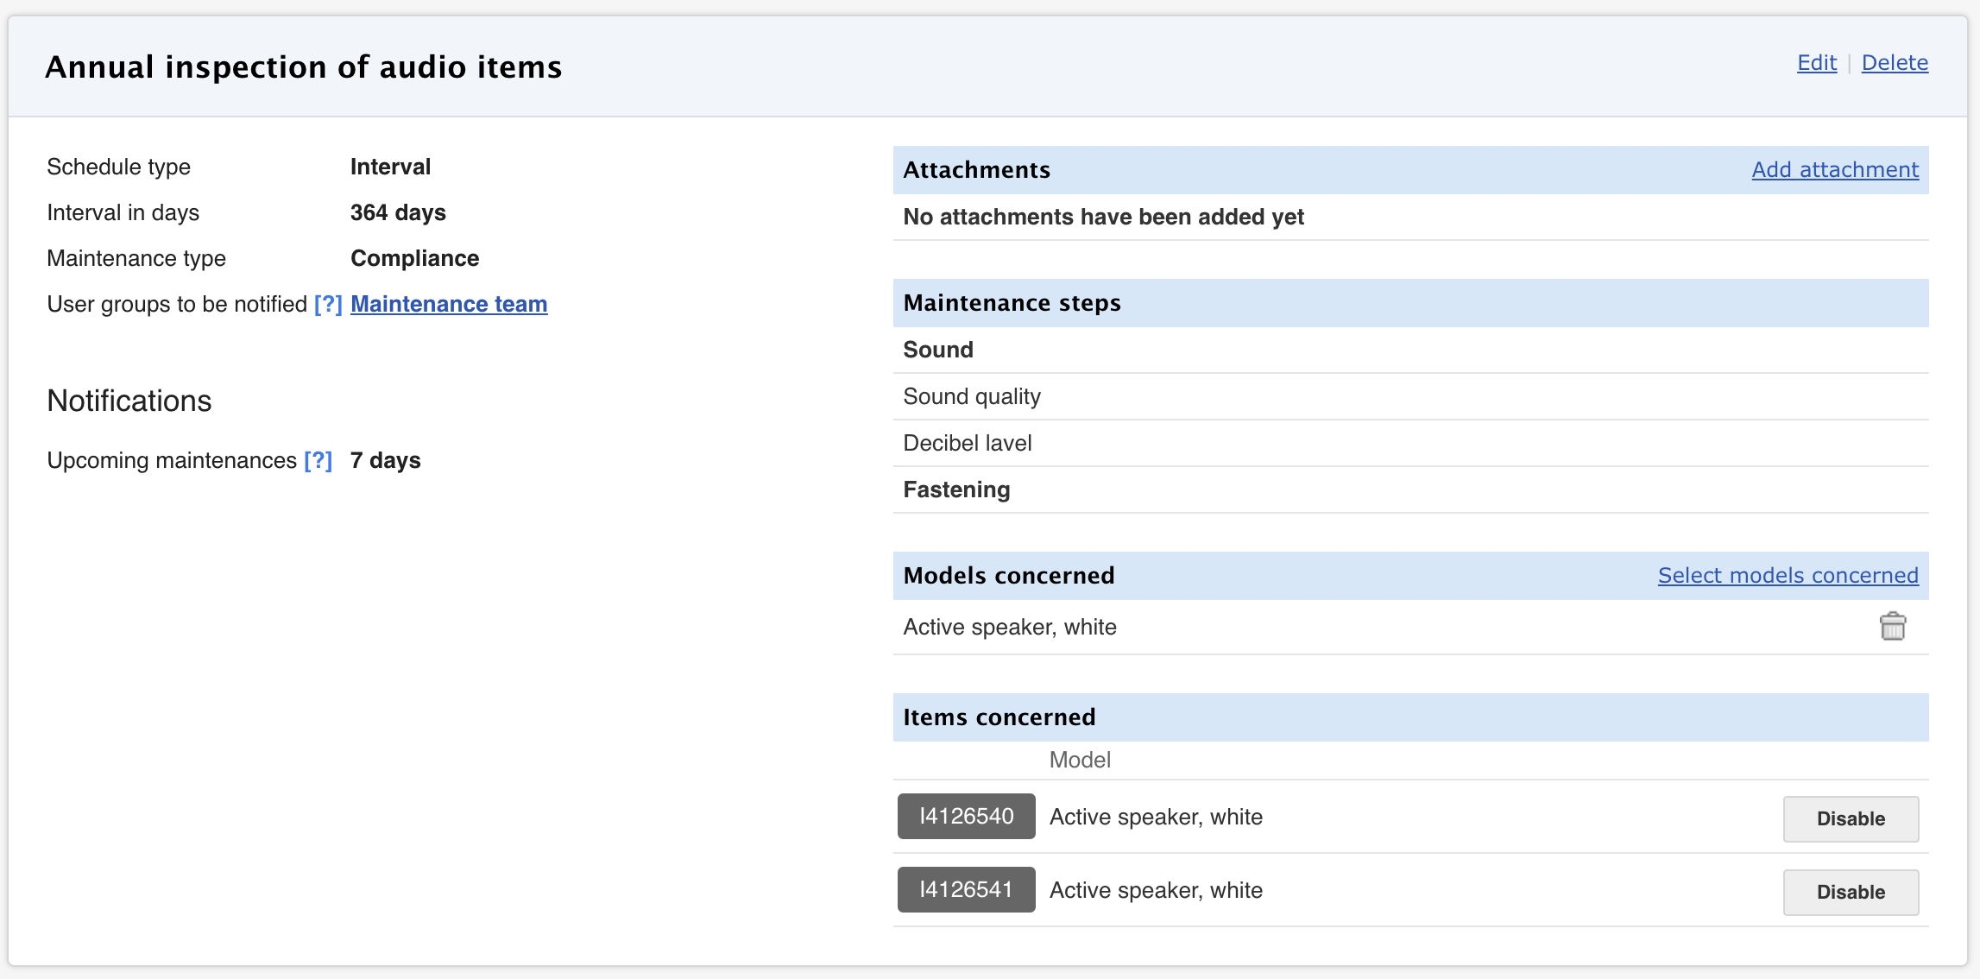Click the Delete link

click(x=1894, y=63)
